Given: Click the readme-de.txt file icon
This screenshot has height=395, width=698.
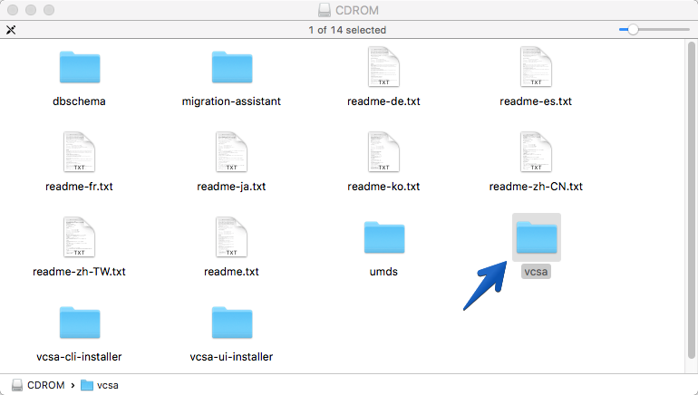Looking at the screenshot, I should coord(383,67).
